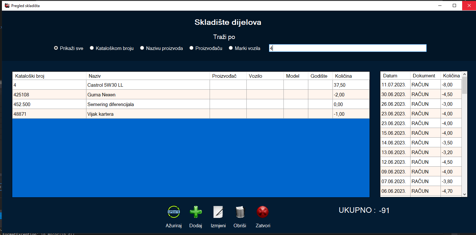Maximize the Pregled skladišta window
This screenshot has width=476, height=235.
(454, 5)
